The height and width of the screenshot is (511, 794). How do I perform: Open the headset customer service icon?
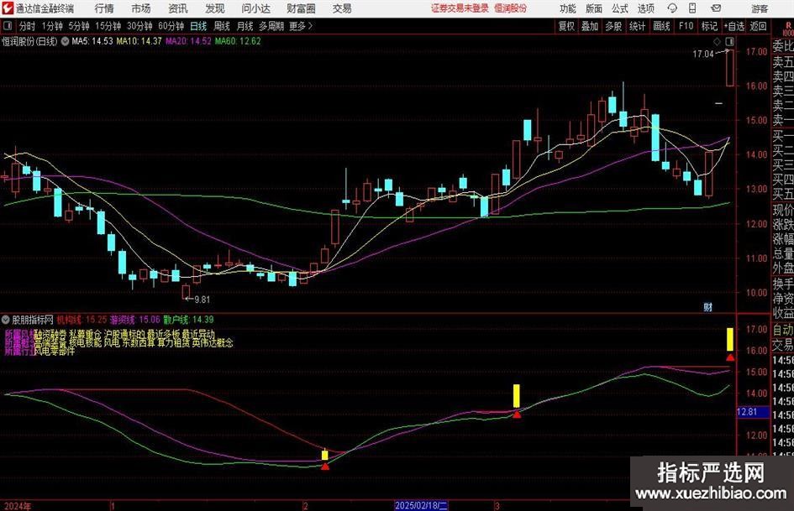(x=672, y=8)
